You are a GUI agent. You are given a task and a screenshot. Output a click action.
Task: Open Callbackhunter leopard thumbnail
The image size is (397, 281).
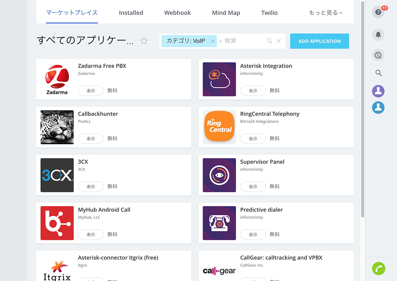57,127
